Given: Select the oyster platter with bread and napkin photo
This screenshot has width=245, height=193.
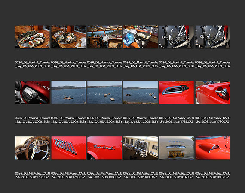Looking at the screenshot, I should point(68,37).
